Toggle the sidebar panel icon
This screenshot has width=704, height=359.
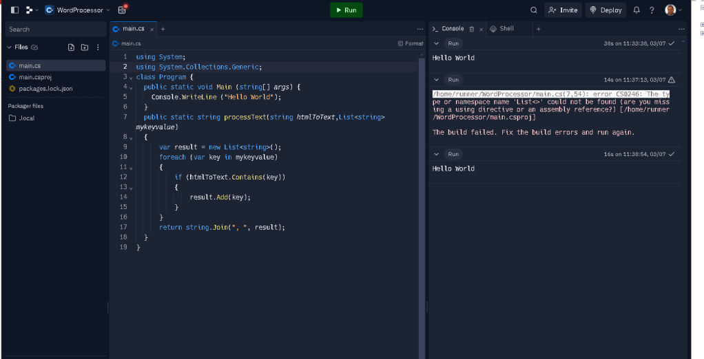click(15, 10)
